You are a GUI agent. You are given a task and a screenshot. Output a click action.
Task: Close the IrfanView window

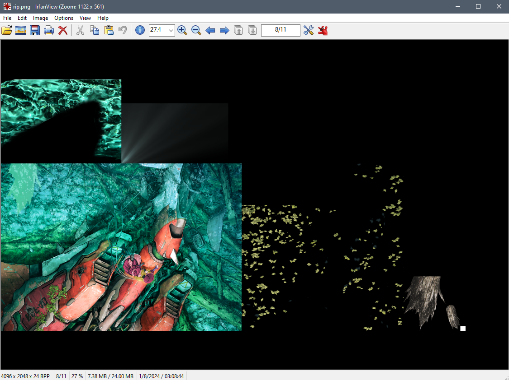click(499, 6)
